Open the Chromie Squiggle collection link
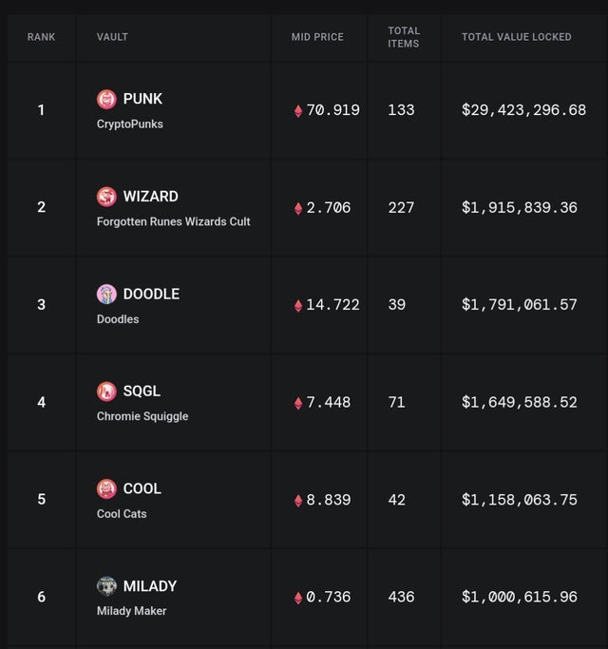 [142, 416]
